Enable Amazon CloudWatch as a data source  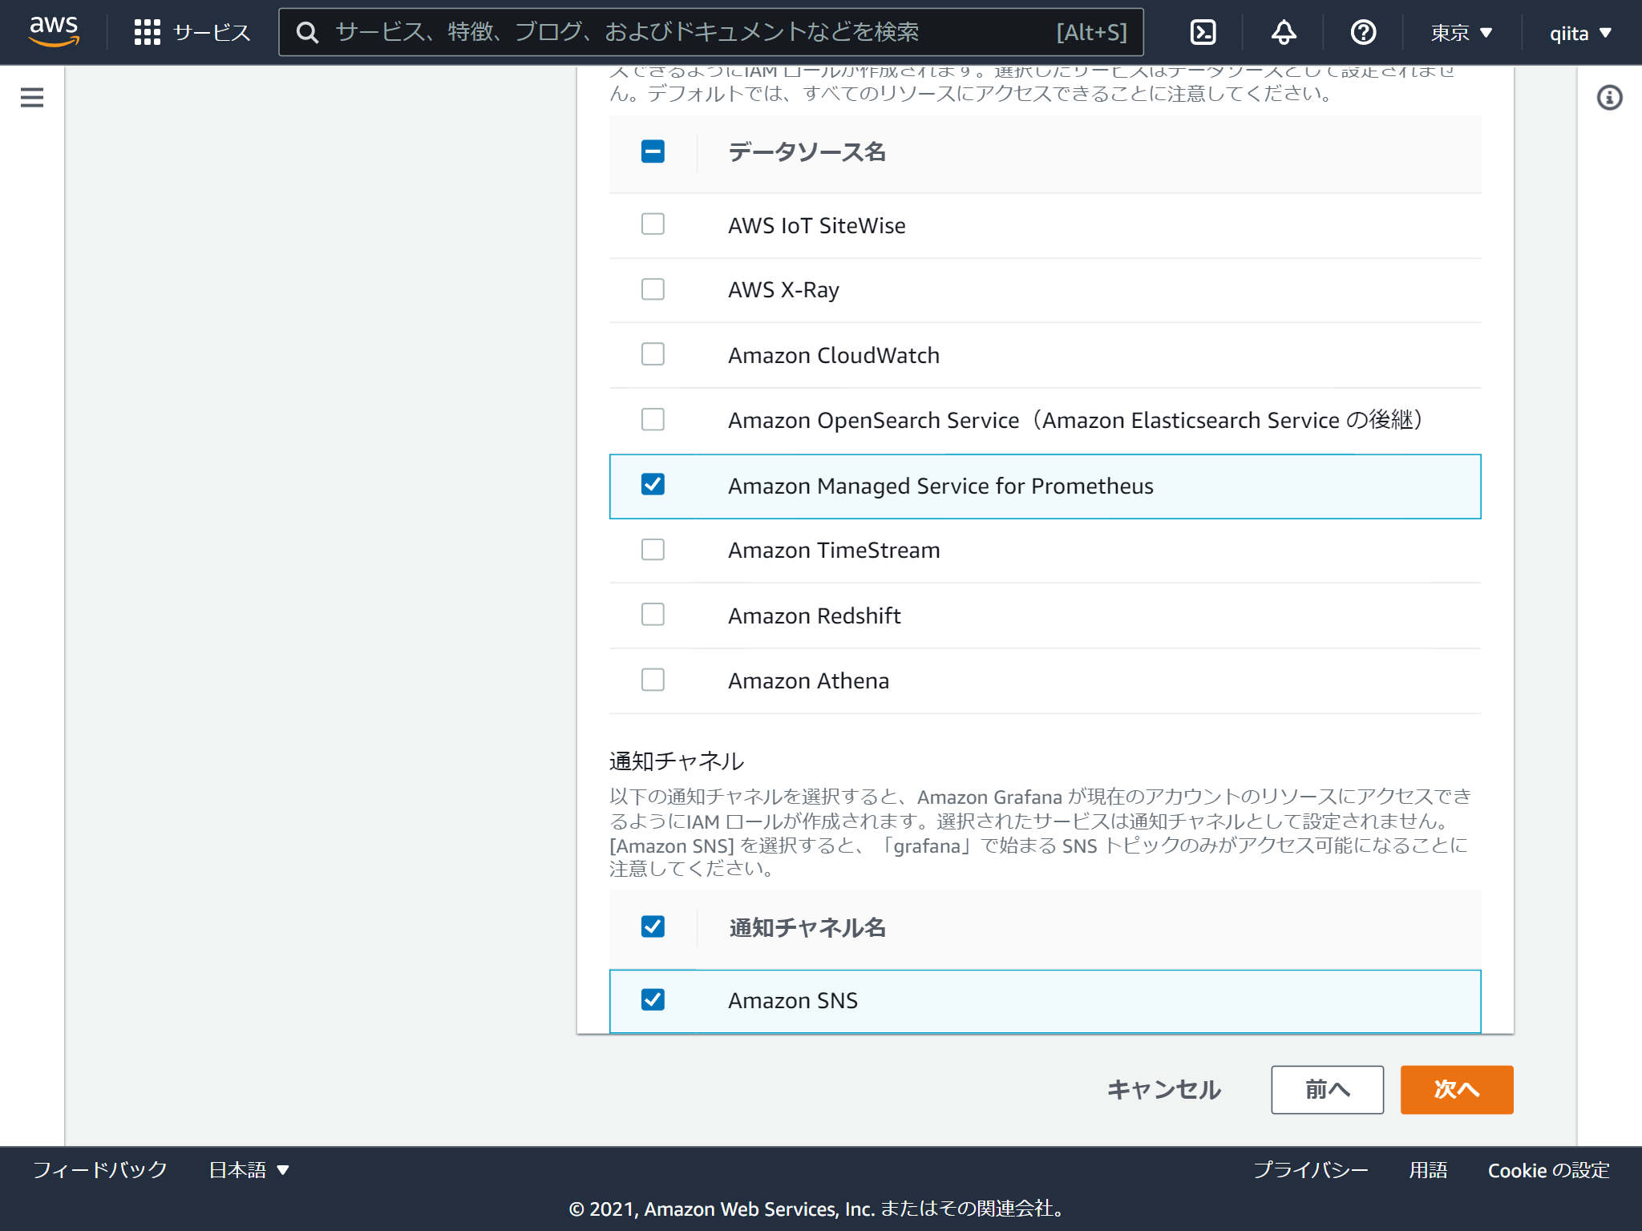click(x=652, y=355)
